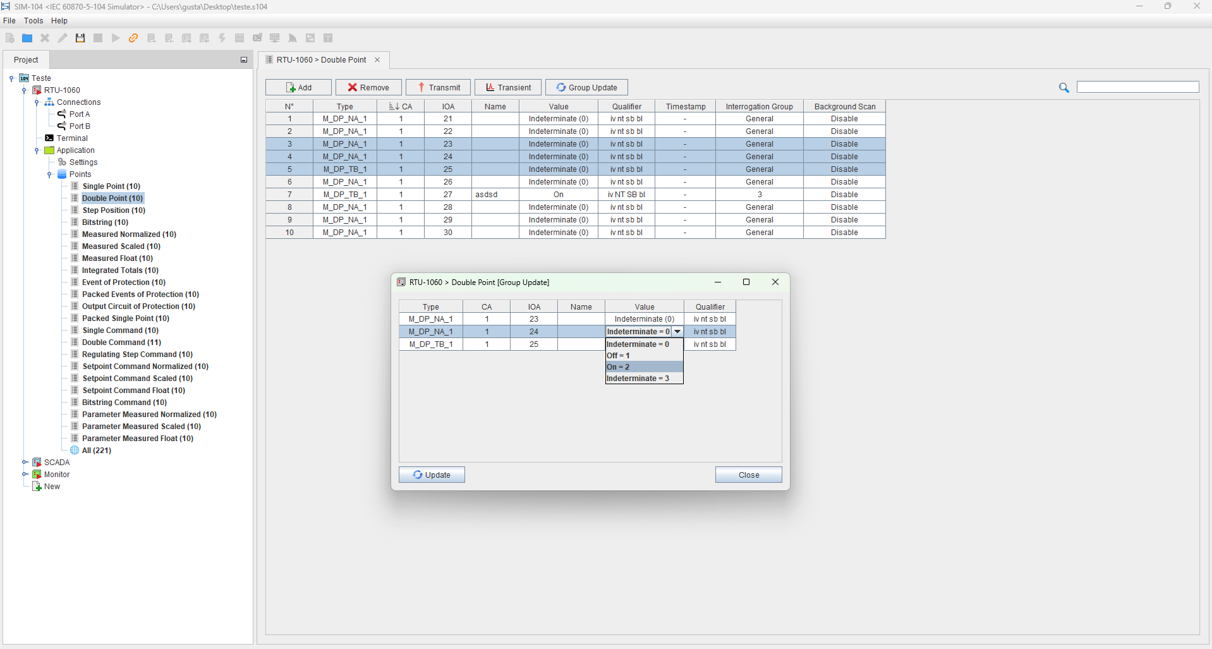Image resolution: width=1212 pixels, height=649 pixels.
Task: Click the save floppy disk icon
Action: [80, 39]
